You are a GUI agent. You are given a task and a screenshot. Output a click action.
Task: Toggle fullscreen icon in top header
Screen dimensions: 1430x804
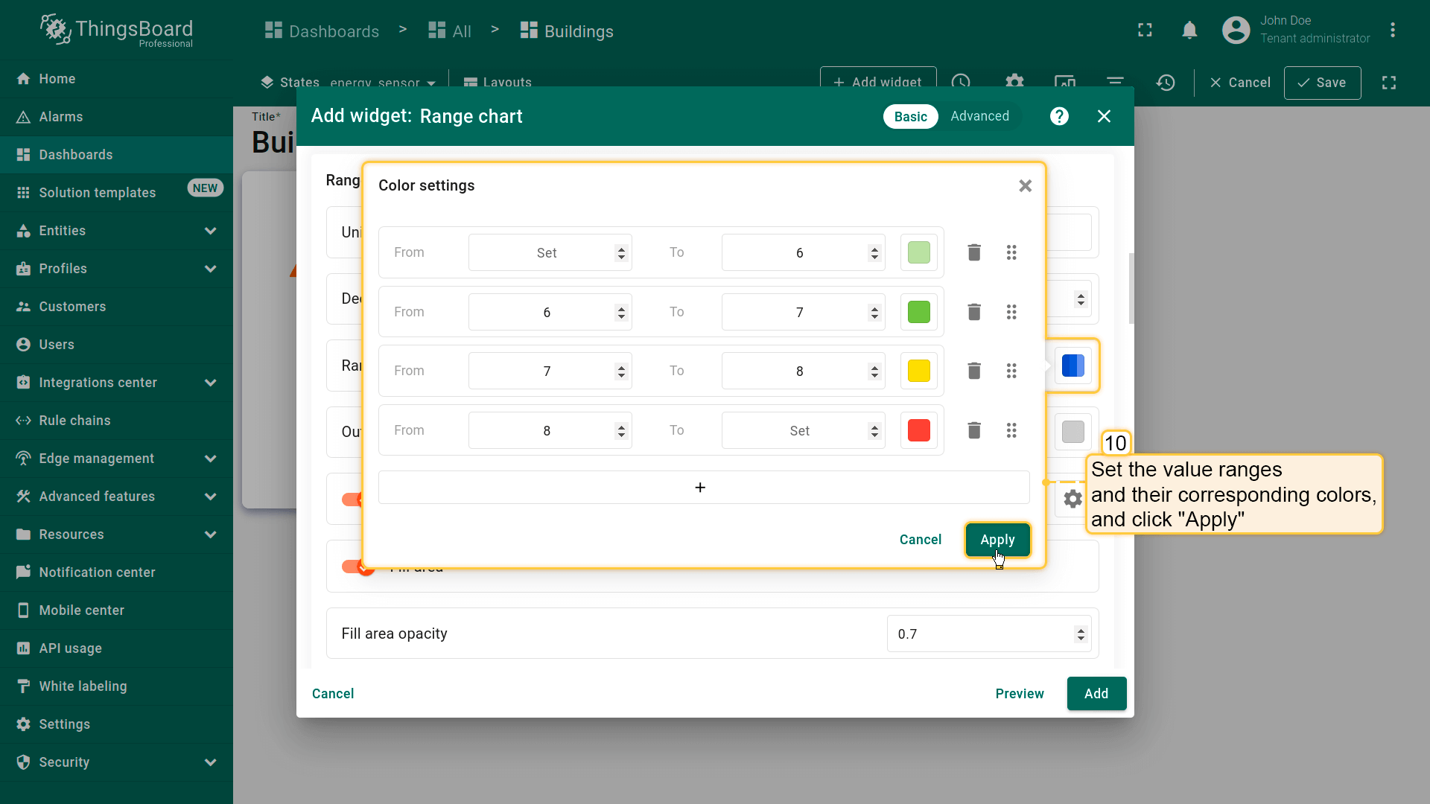coord(1145,31)
